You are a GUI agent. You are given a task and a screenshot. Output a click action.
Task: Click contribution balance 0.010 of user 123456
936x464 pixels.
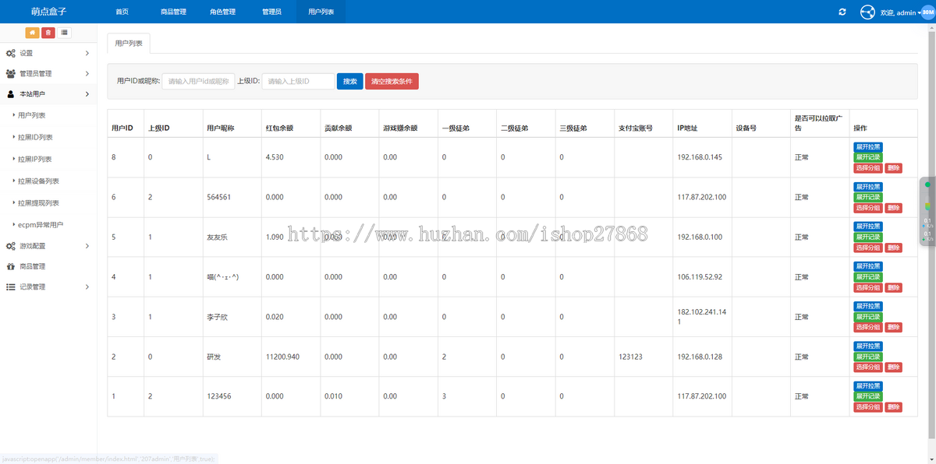coord(333,396)
